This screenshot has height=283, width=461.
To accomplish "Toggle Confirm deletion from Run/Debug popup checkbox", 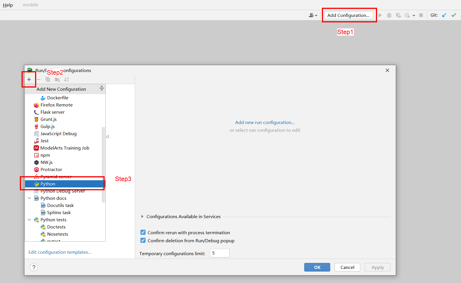I will tap(143, 240).
